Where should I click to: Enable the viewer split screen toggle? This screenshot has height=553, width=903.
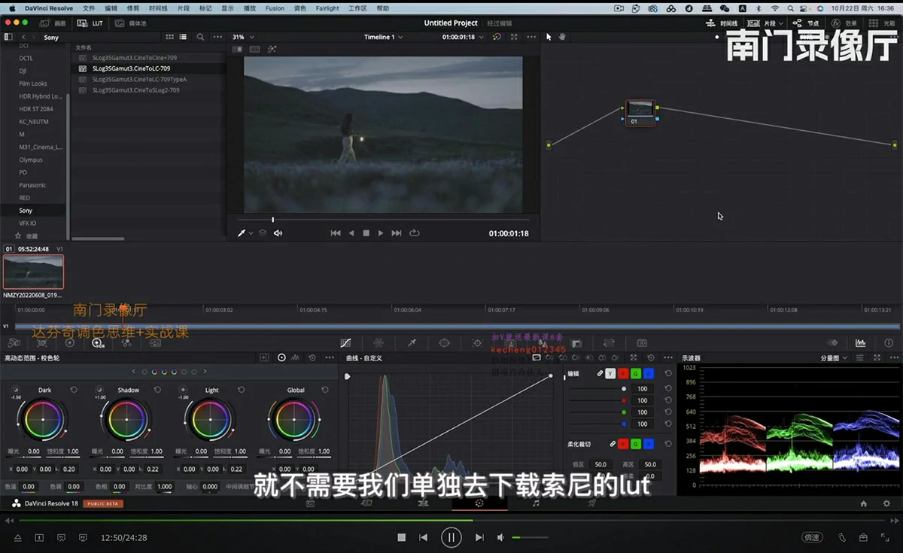click(x=254, y=49)
